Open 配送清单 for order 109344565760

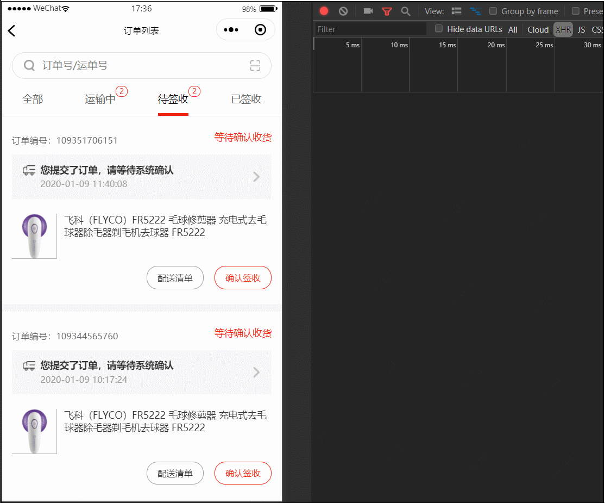click(x=175, y=473)
